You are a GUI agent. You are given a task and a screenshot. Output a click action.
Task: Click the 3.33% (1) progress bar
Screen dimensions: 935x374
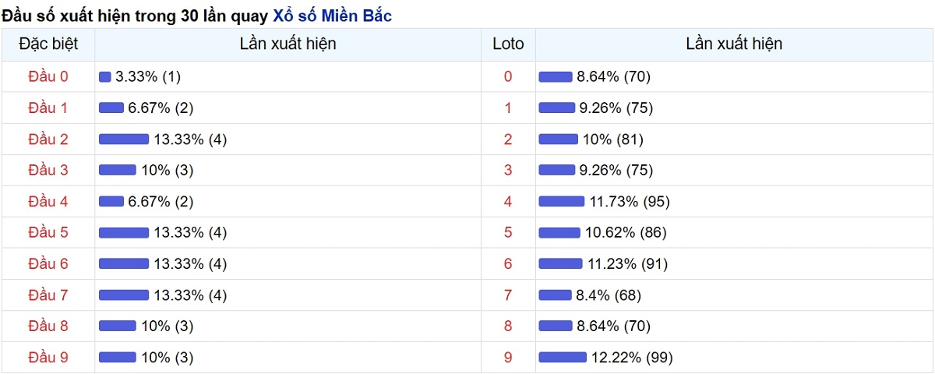[x=105, y=76]
